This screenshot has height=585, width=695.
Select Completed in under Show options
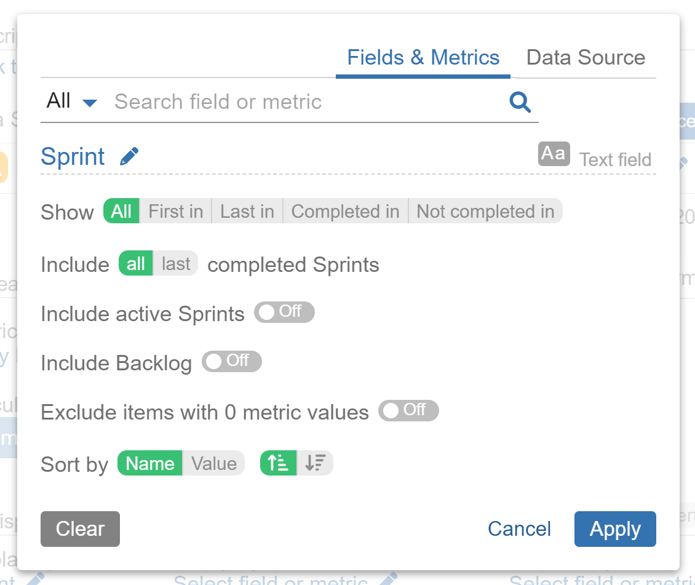click(x=345, y=211)
